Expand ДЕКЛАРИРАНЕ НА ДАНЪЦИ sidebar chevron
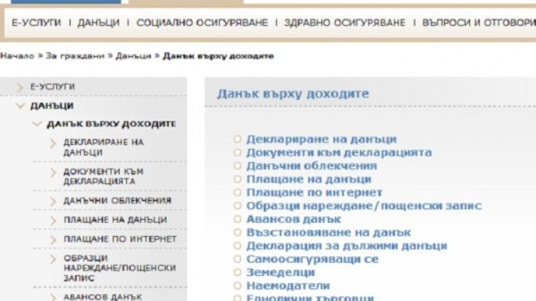Image resolution: width=536 pixels, height=301 pixels. click(53, 144)
